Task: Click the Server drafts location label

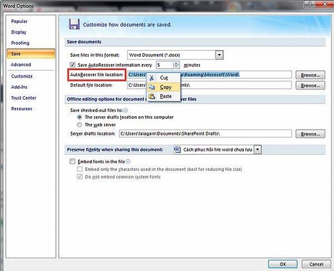Action: pos(93,133)
